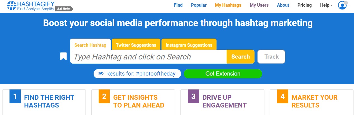
Task: Click the Hashtagify logo icon
Action: click(12, 5)
